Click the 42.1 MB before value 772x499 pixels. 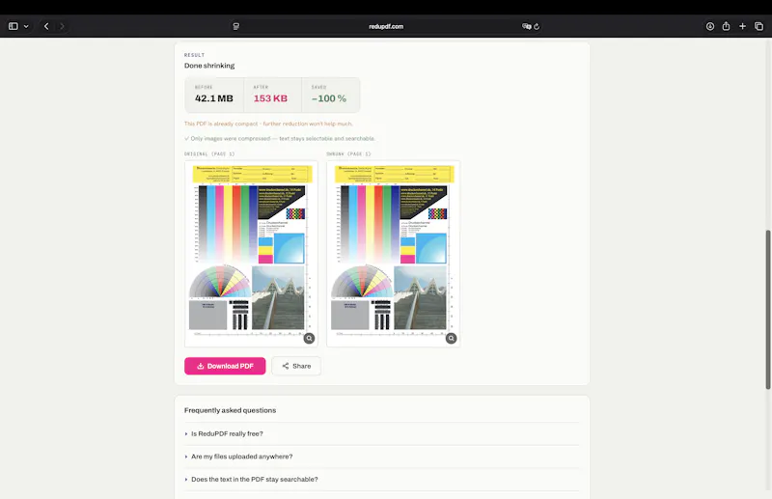pyautogui.click(x=213, y=98)
